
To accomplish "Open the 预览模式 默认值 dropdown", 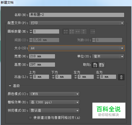I will [54, 111].
